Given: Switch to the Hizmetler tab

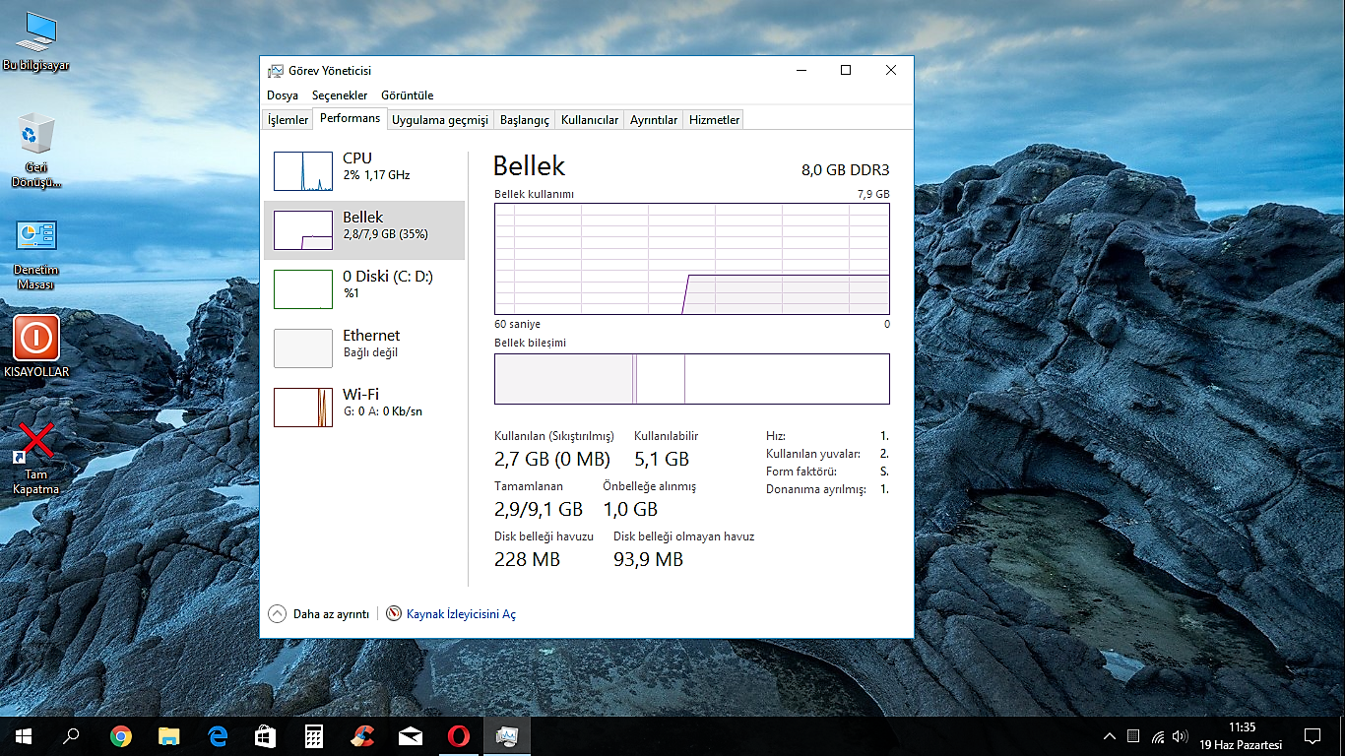Looking at the screenshot, I should (x=714, y=120).
